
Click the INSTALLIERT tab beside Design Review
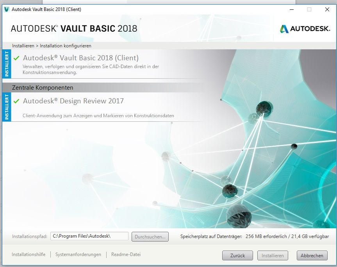[x=7, y=107]
